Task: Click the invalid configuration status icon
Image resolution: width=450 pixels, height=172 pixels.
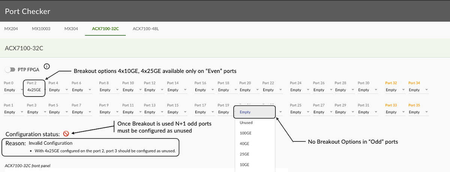Action: tap(66, 133)
